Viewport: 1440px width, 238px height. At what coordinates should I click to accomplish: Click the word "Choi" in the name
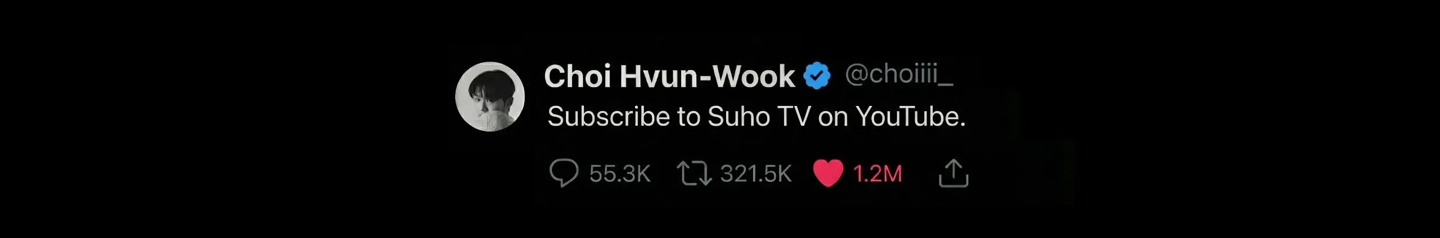coord(578,77)
